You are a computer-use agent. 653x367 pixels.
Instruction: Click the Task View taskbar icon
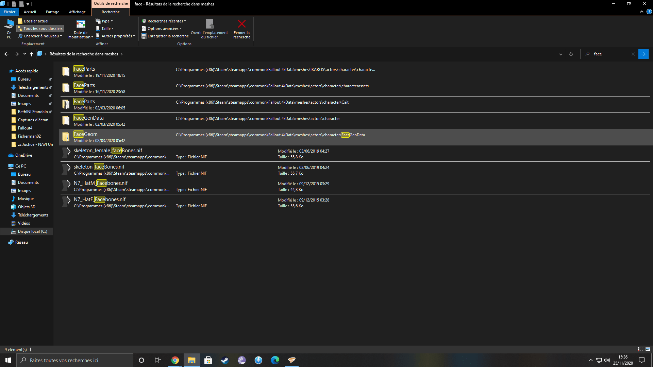(158, 360)
